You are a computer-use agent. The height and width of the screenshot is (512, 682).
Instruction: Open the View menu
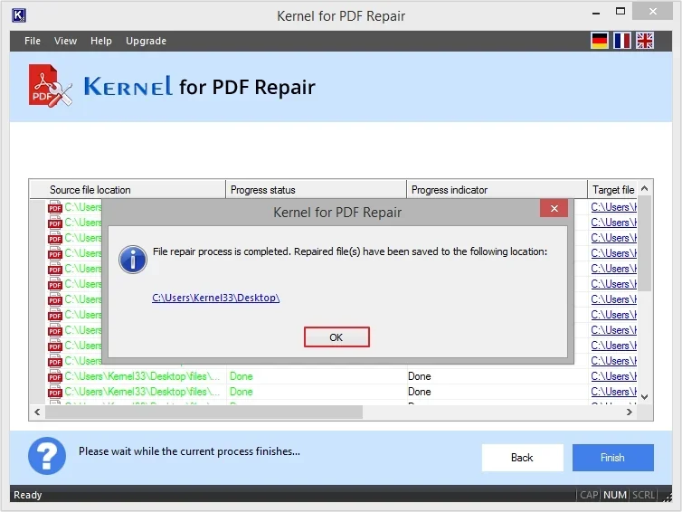tap(65, 41)
